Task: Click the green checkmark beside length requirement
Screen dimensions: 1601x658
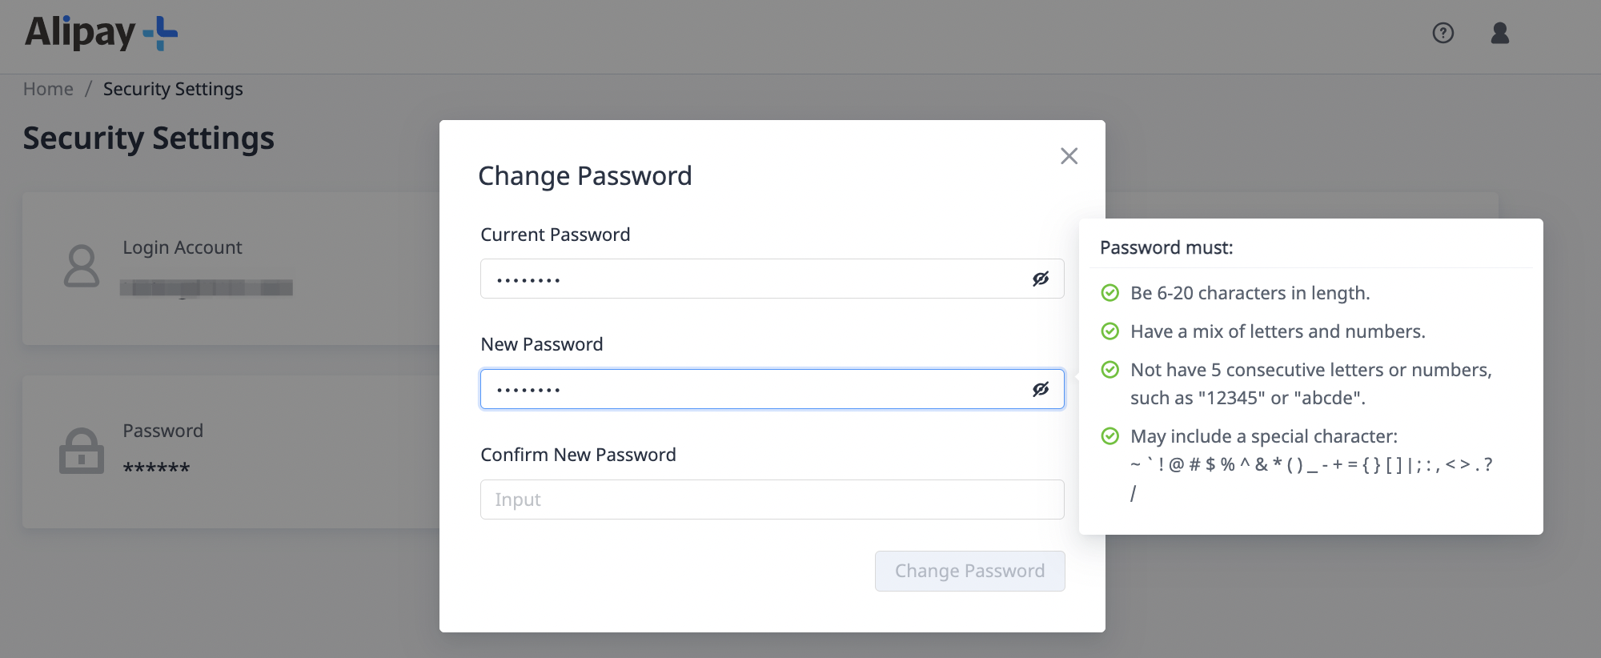Action: click(x=1109, y=293)
